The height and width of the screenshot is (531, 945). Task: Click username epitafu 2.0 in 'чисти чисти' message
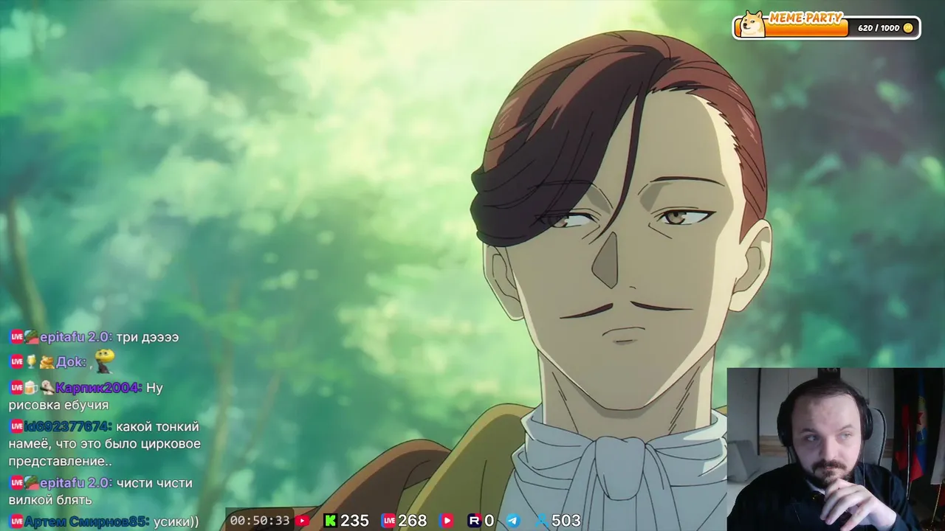point(75,483)
